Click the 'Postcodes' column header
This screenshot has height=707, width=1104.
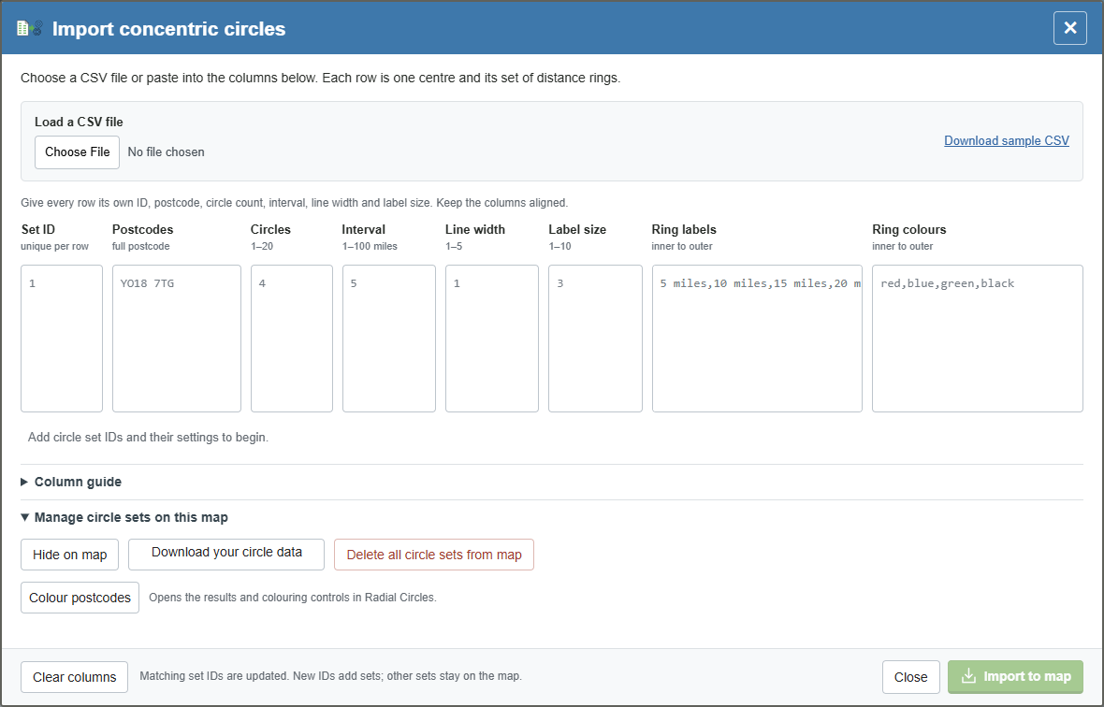(x=143, y=229)
